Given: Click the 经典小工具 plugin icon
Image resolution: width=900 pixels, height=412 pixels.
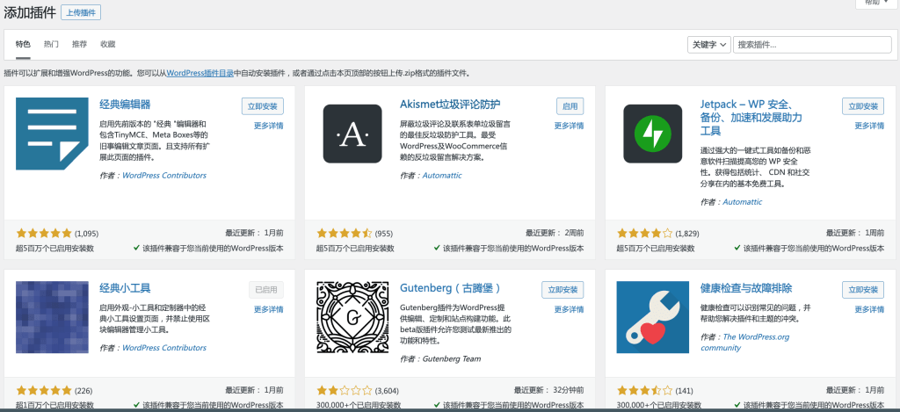Looking at the screenshot, I should [52, 317].
